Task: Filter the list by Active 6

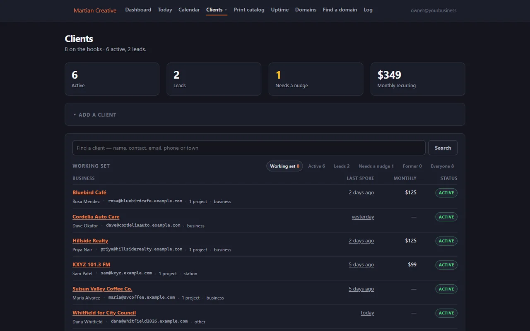Action: pos(316,166)
